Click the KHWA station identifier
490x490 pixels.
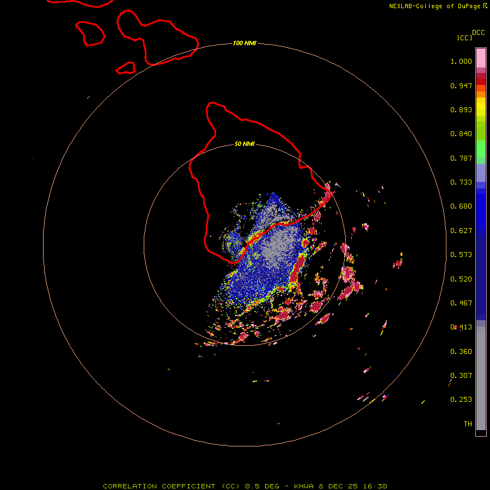click(x=303, y=486)
